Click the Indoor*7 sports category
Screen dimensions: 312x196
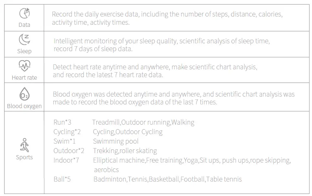click(x=66, y=160)
